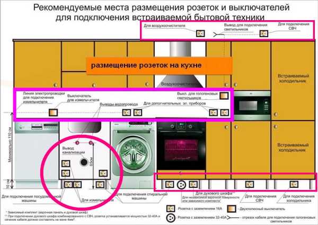
Task: Click the 32-40A socket legend icon
Action: [171, 218]
